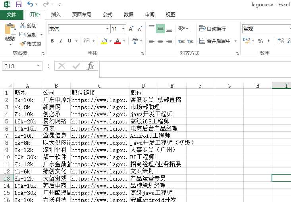Expand the font color dropdown arrow
The width and height of the screenshot is (291, 202).
[x=124, y=41]
